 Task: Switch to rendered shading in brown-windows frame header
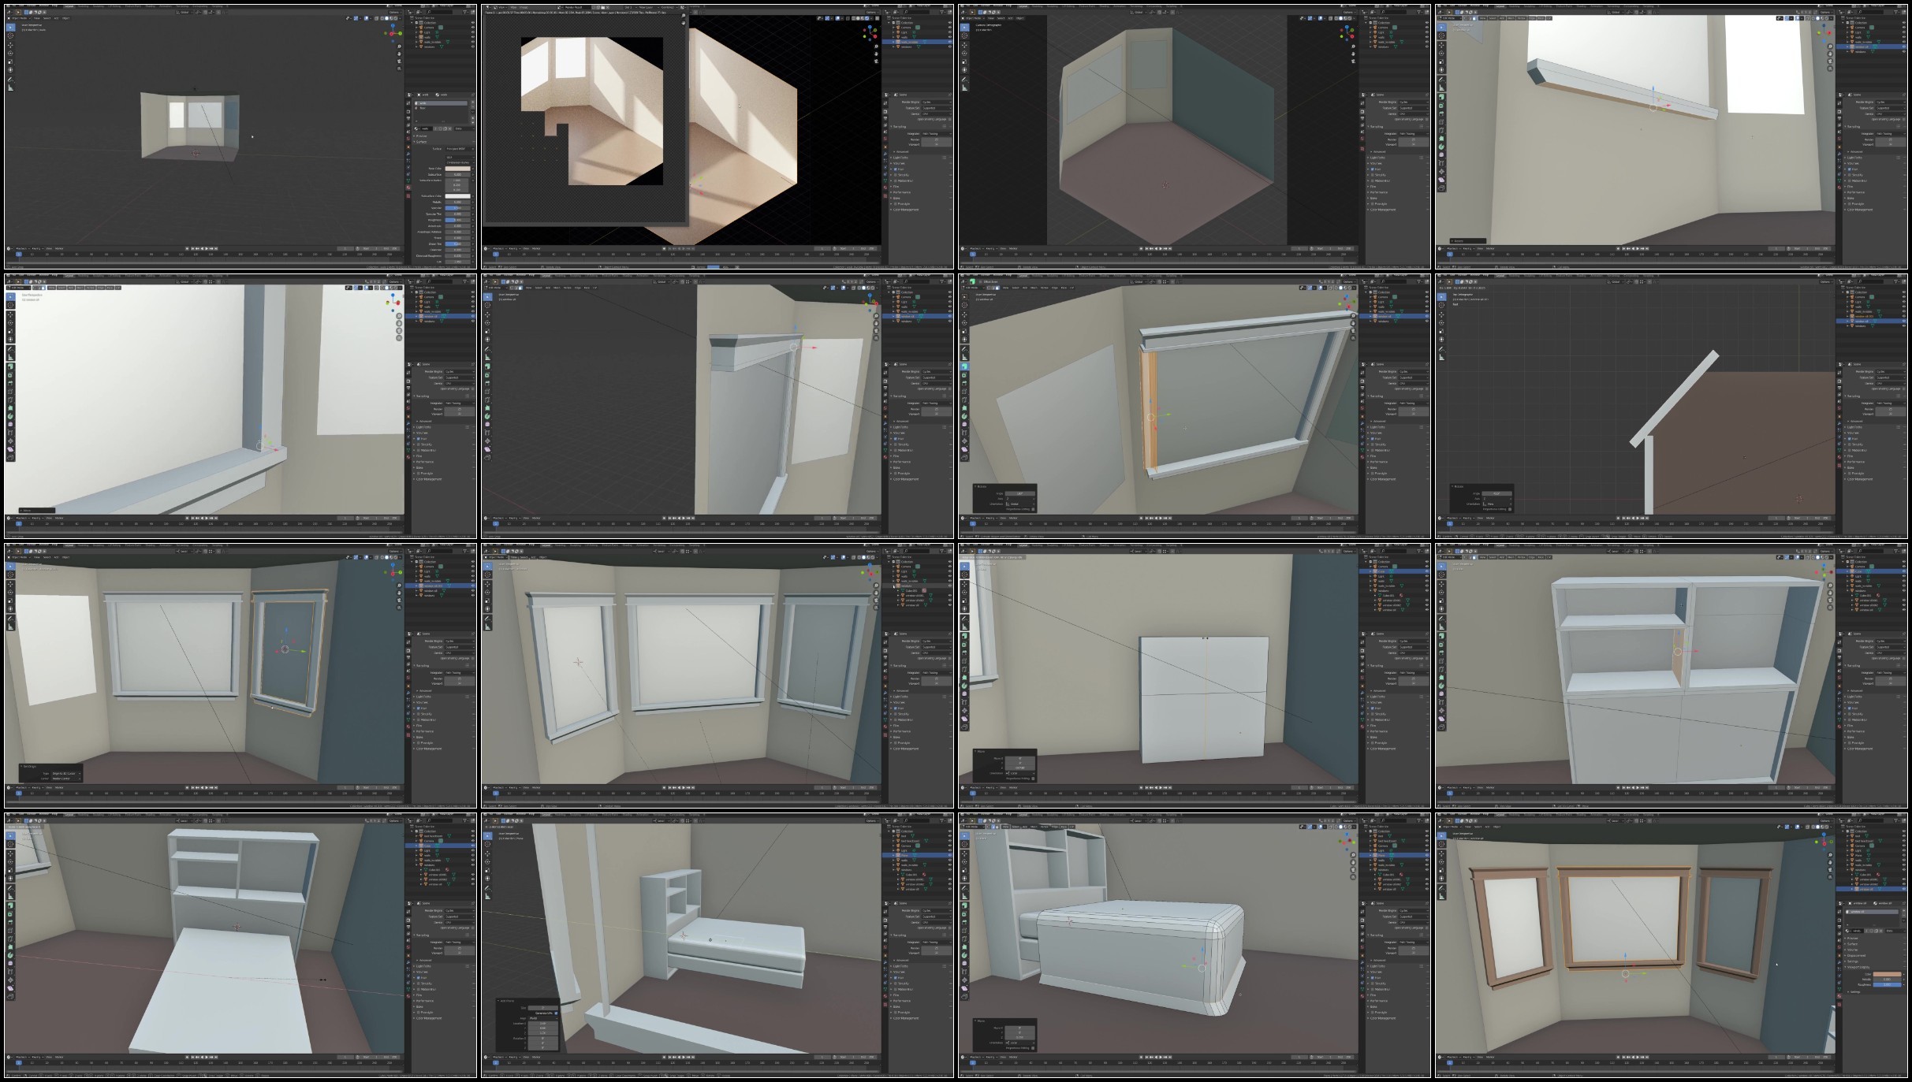1827,827
